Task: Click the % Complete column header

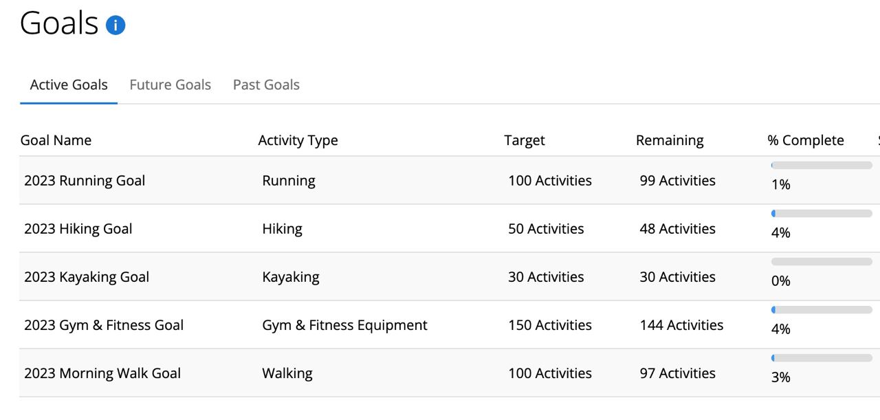Action: tap(806, 140)
